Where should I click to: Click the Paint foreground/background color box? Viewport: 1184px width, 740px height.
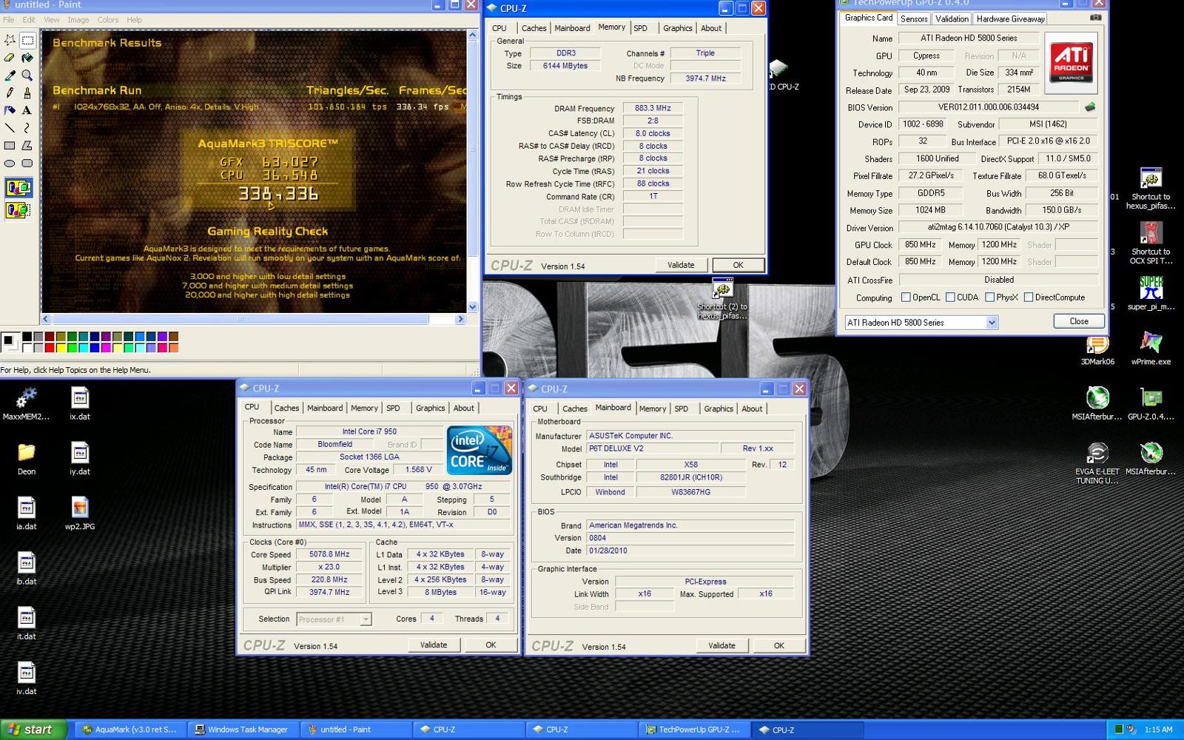pyautogui.click(x=10, y=342)
